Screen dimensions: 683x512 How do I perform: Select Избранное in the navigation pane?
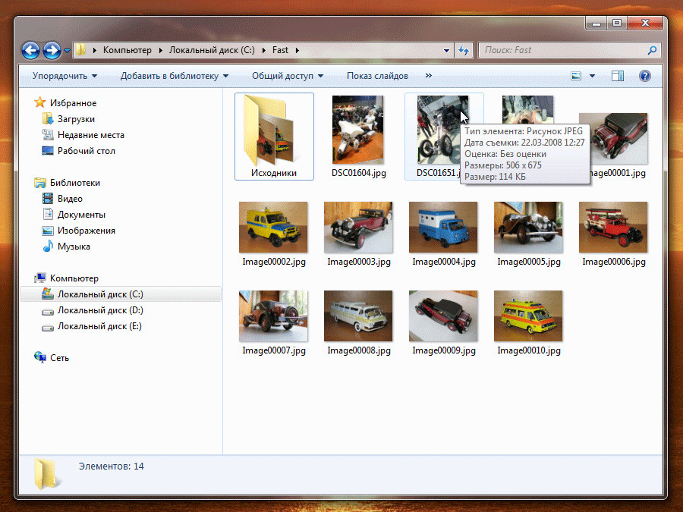73,103
